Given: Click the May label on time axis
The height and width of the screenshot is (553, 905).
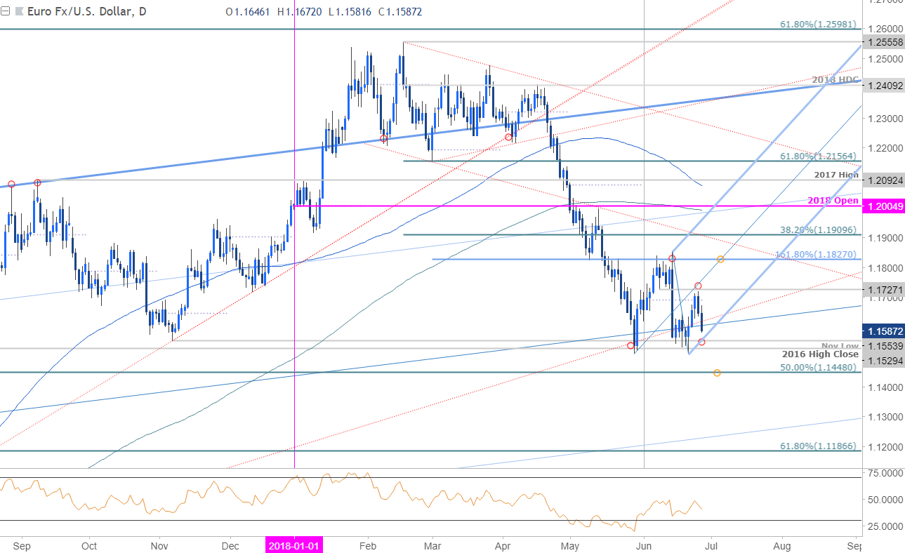Looking at the screenshot, I should (x=570, y=545).
